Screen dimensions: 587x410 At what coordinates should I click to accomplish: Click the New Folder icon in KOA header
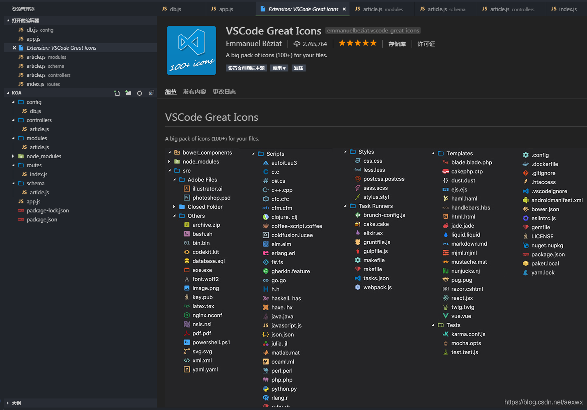point(128,93)
